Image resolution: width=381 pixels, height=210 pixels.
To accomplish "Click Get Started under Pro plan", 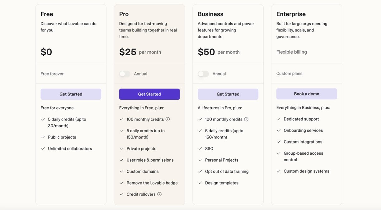I will click(149, 94).
